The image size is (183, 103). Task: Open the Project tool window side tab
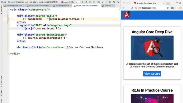(1, 10)
